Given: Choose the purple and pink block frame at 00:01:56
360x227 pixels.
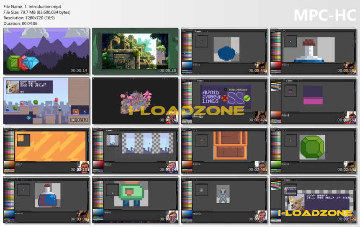Looking at the screenshot, I should (x=313, y=101).
